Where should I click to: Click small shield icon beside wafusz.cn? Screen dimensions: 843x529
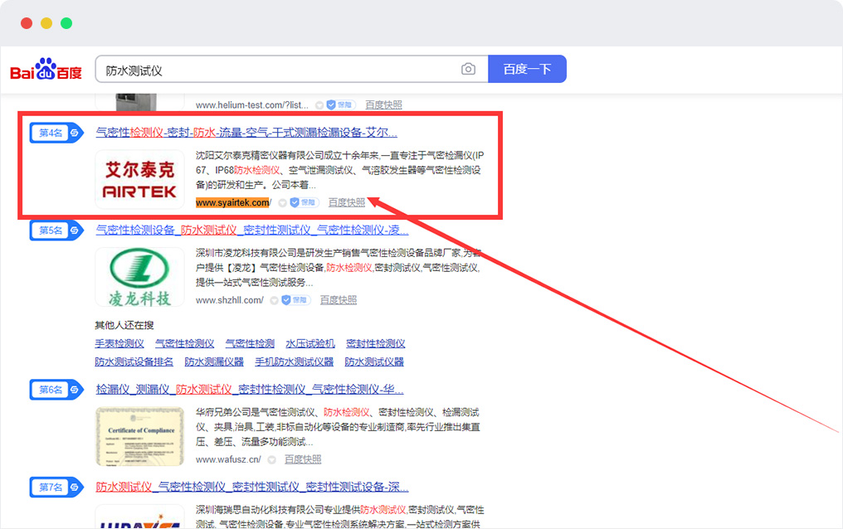click(x=272, y=459)
